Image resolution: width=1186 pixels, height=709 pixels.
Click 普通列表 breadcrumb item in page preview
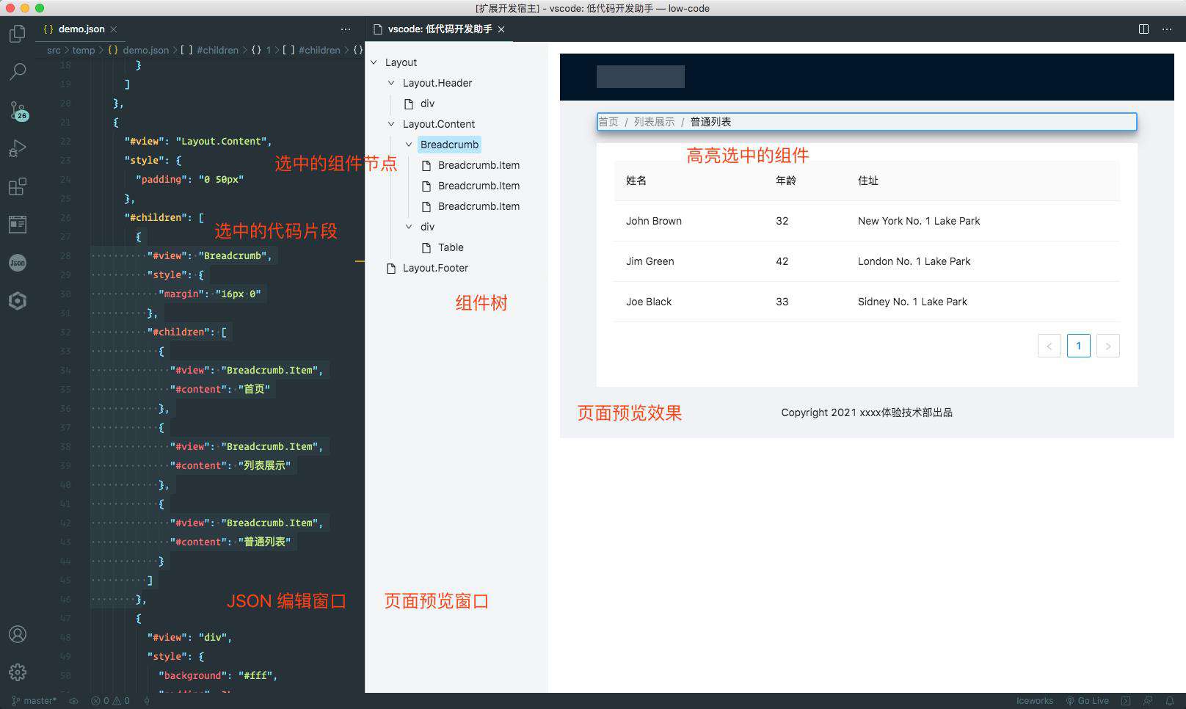(x=710, y=122)
